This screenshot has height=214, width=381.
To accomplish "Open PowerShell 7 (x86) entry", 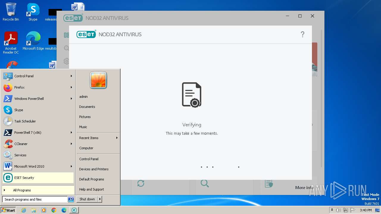I will (38, 133).
